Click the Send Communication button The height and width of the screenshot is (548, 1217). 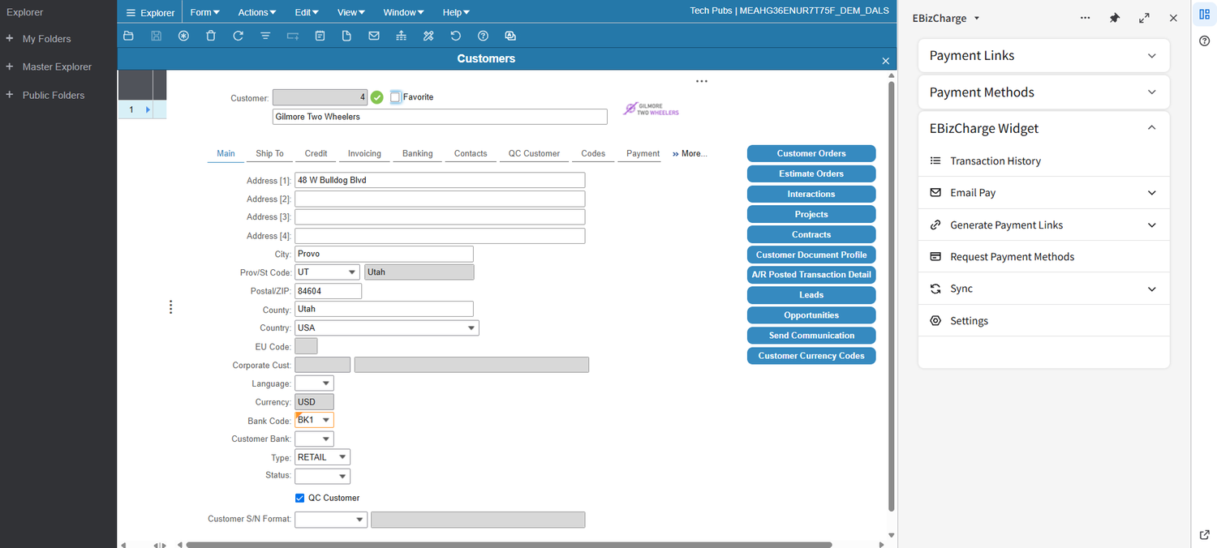click(x=811, y=336)
